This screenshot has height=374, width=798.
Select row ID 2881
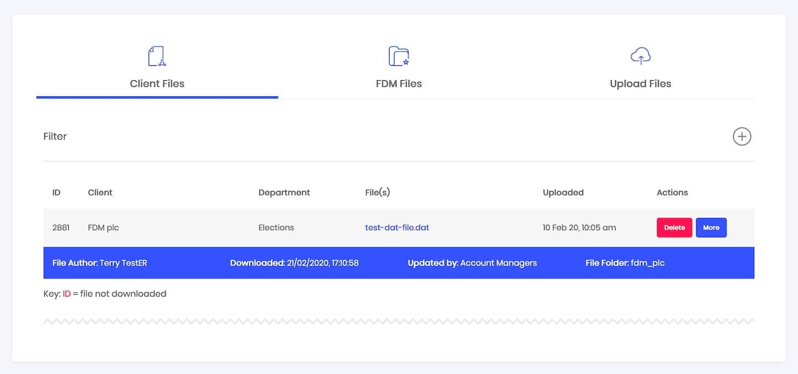[60, 227]
